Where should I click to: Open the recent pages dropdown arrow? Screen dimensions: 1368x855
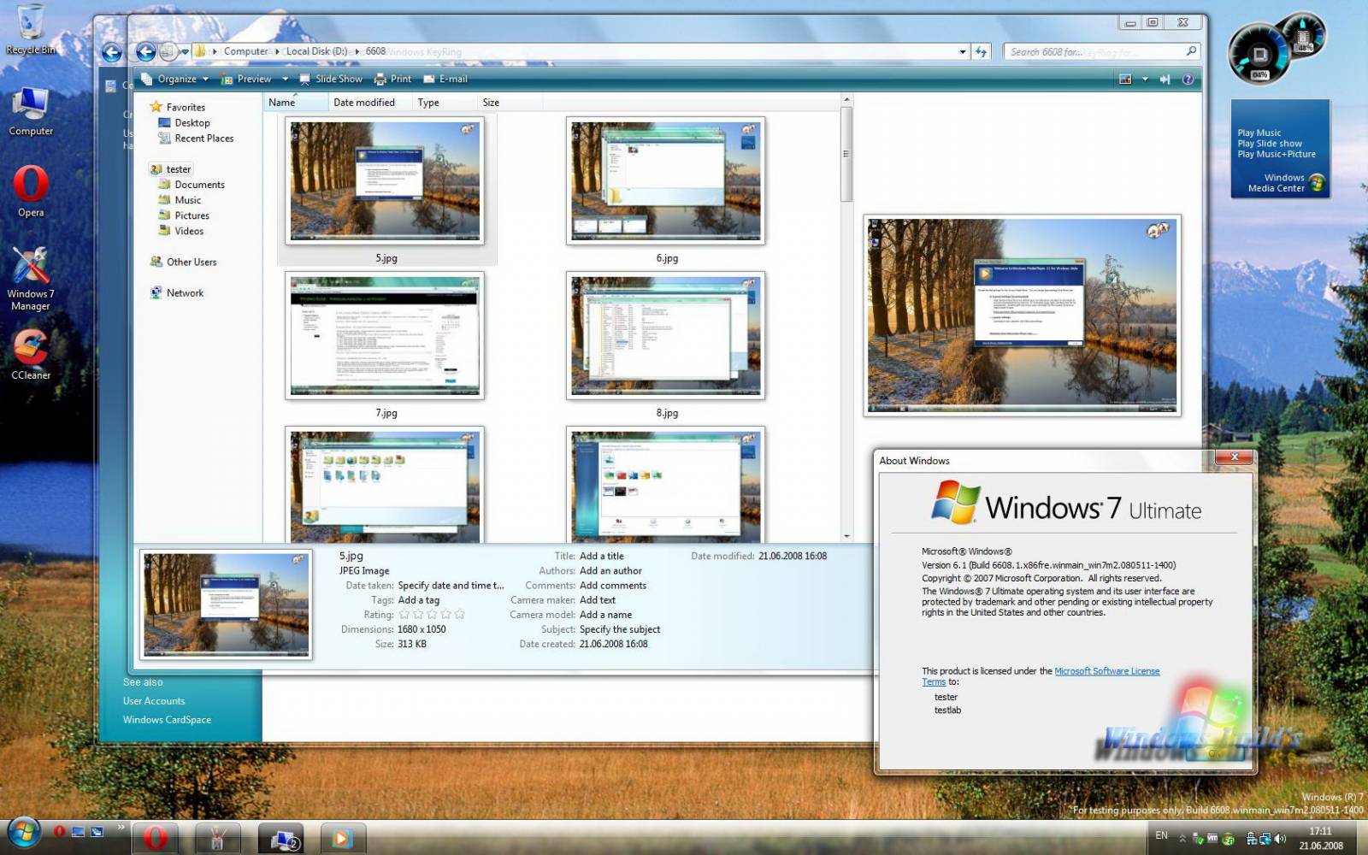tap(184, 52)
